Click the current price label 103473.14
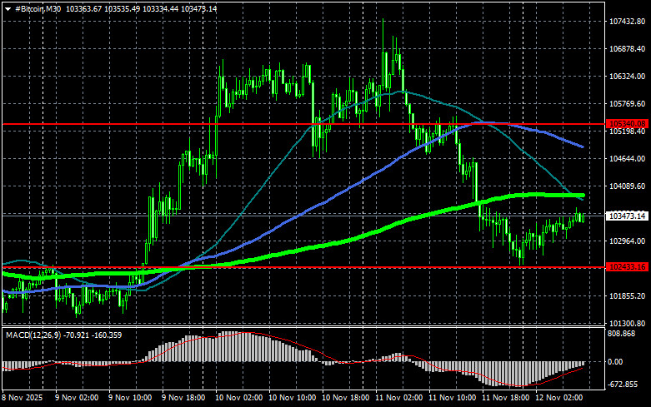651x407 pixels. pyautogui.click(x=627, y=216)
